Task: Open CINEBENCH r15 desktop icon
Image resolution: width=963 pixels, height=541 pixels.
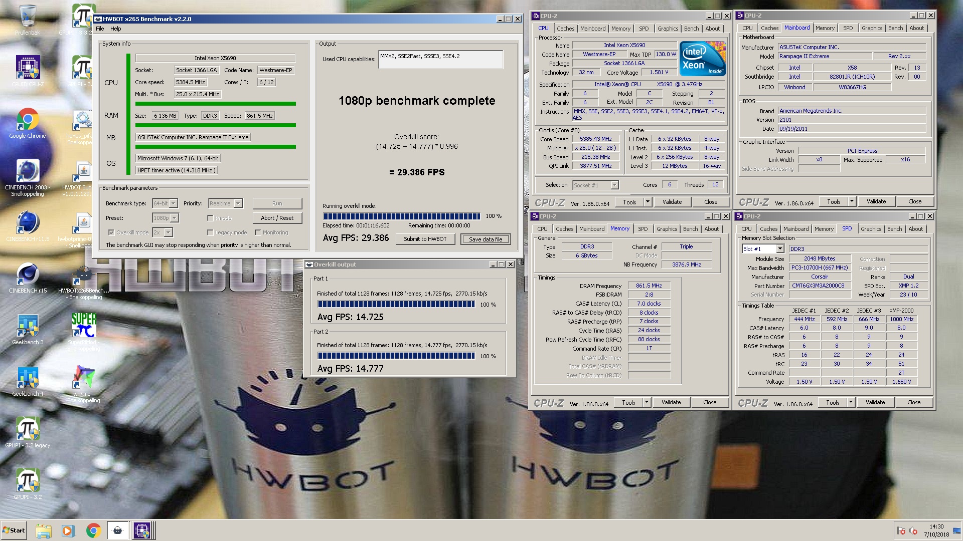Action: coord(28,278)
